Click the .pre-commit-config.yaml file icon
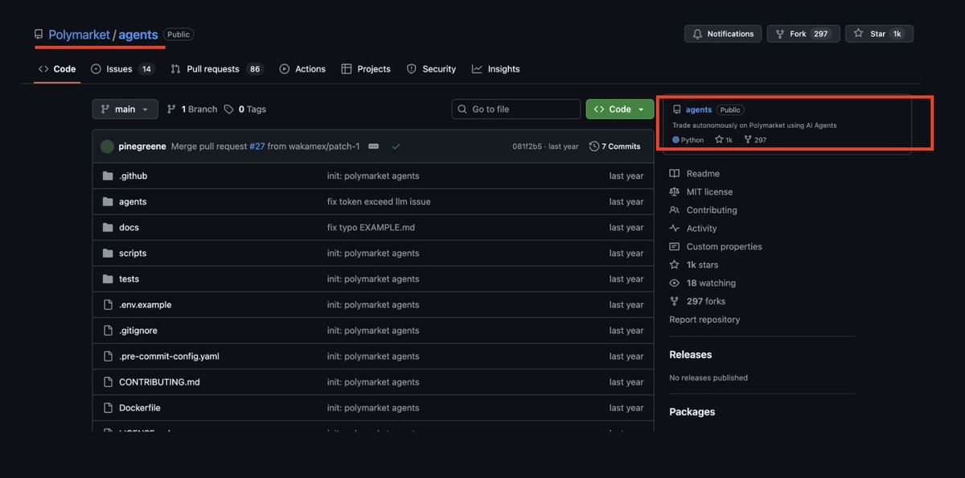The height and width of the screenshot is (478, 965). [x=108, y=356]
